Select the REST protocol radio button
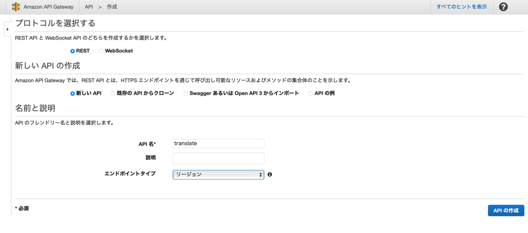The height and width of the screenshot is (233, 528). [73, 51]
